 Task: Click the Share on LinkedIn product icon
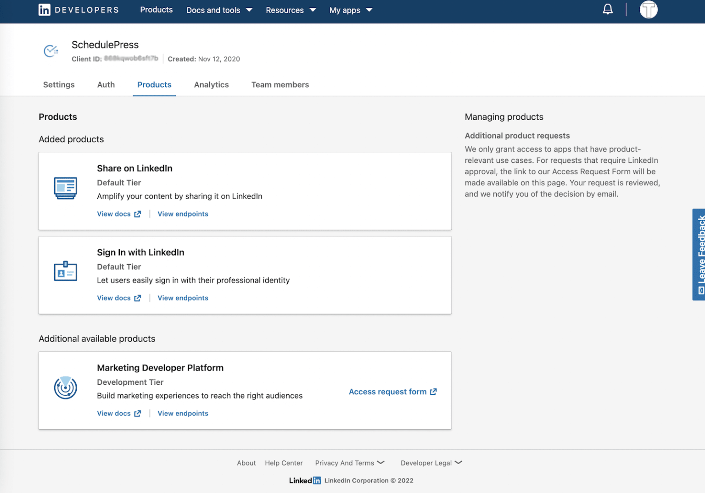click(65, 188)
